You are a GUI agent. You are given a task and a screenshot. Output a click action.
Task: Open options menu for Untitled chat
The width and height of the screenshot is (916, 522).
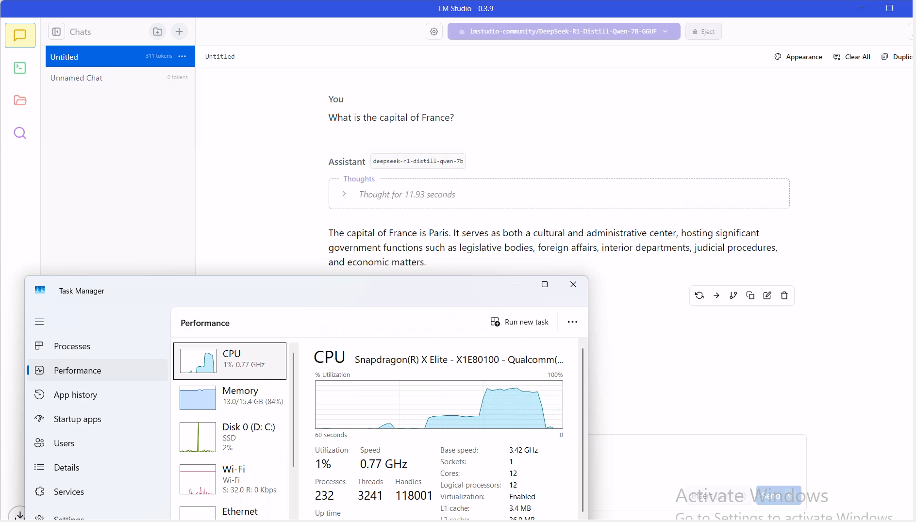tap(182, 56)
